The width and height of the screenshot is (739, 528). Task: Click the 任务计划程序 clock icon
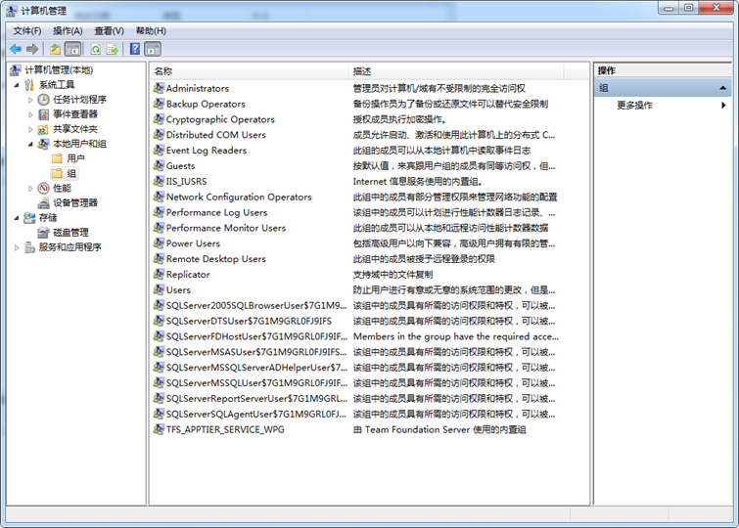43,100
